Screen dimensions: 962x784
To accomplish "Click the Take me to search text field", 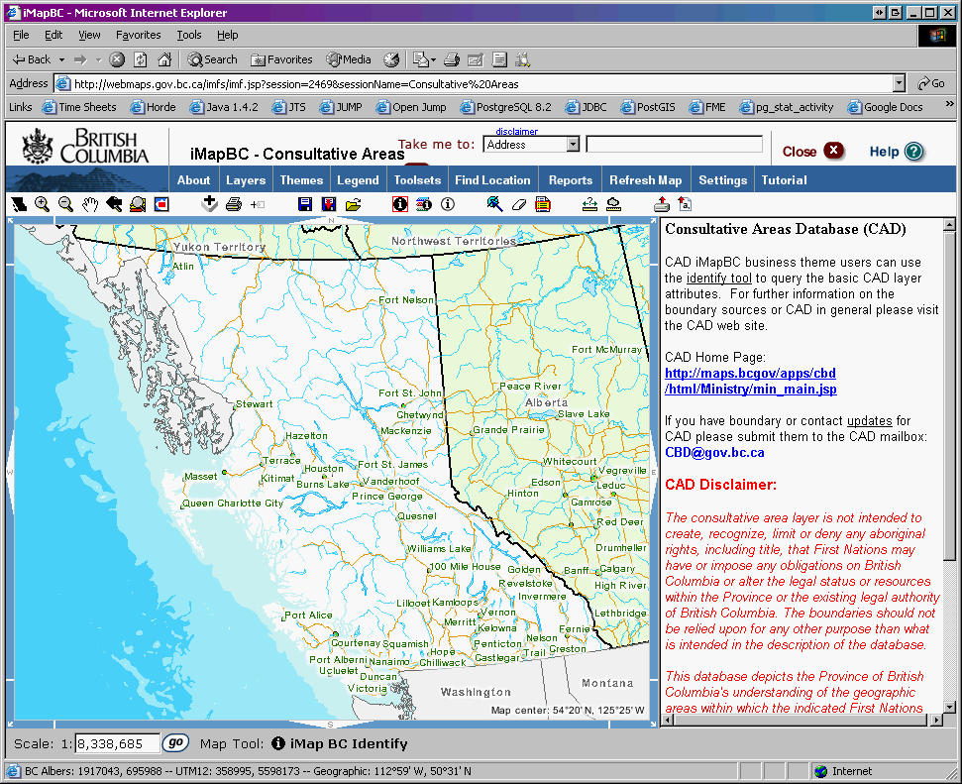I will point(675,145).
